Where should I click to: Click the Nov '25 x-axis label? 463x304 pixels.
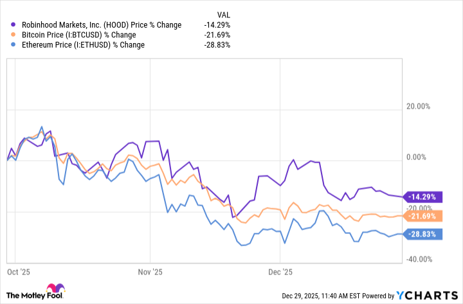tap(149, 273)
